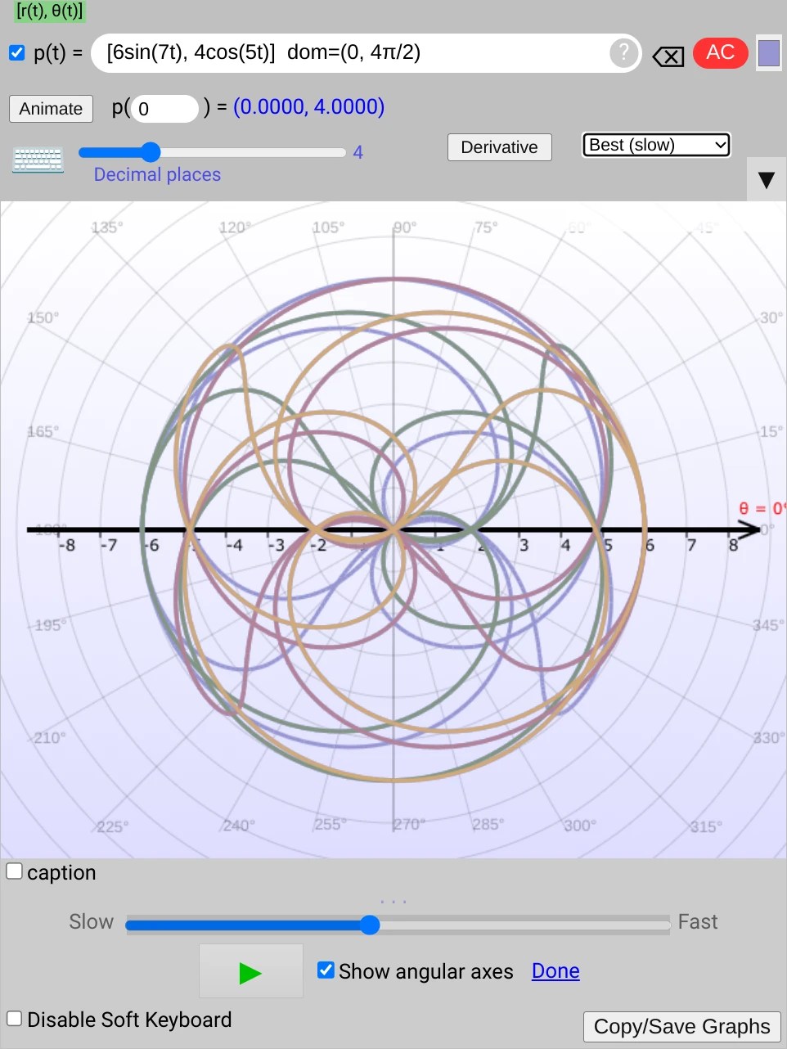787x1049 pixels.
Task: Enable the caption checkbox
Action: 14,871
